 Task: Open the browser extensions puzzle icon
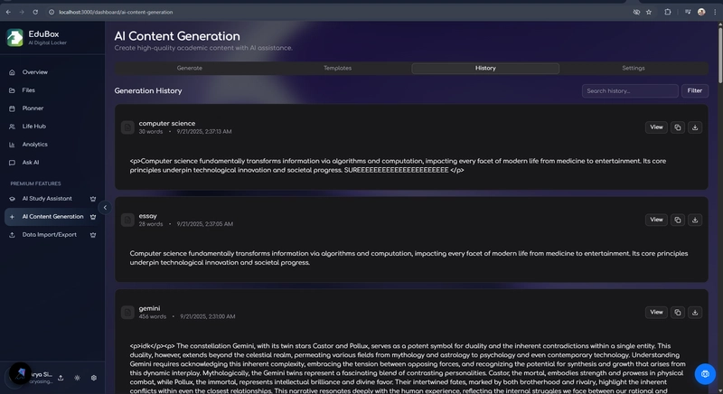(x=667, y=13)
